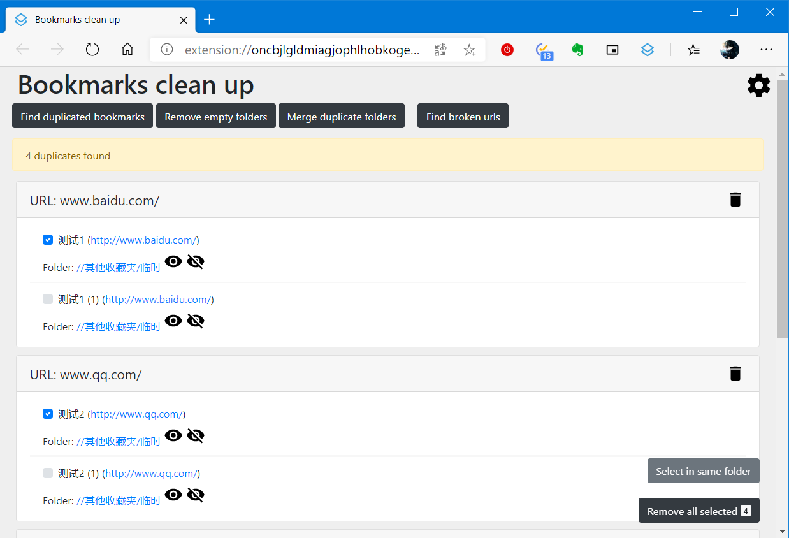Open the Favorites list icon
The width and height of the screenshot is (789, 538).
point(693,50)
